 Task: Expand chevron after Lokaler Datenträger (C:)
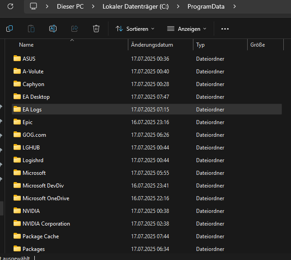178,6
